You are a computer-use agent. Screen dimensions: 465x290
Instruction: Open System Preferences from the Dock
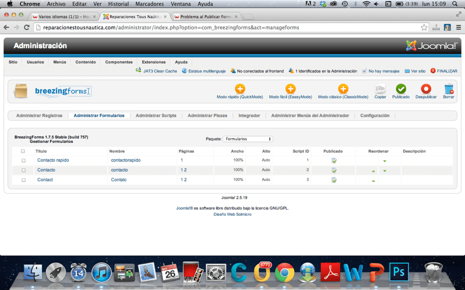(x=216, y=272)
